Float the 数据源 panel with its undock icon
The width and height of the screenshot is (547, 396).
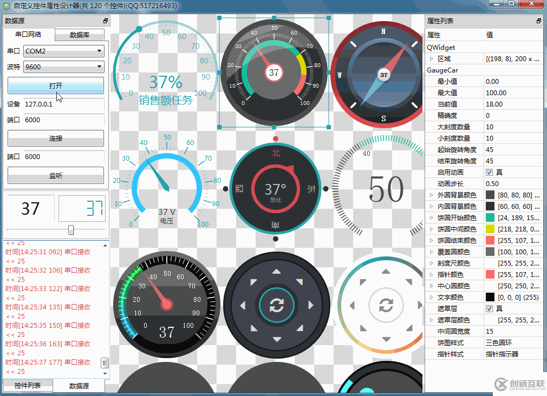point(106,21)
